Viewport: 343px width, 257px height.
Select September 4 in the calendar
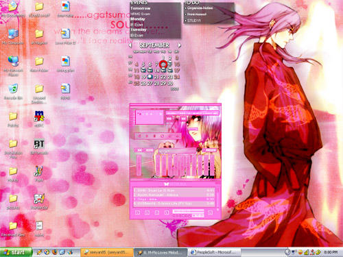(137, 64)
